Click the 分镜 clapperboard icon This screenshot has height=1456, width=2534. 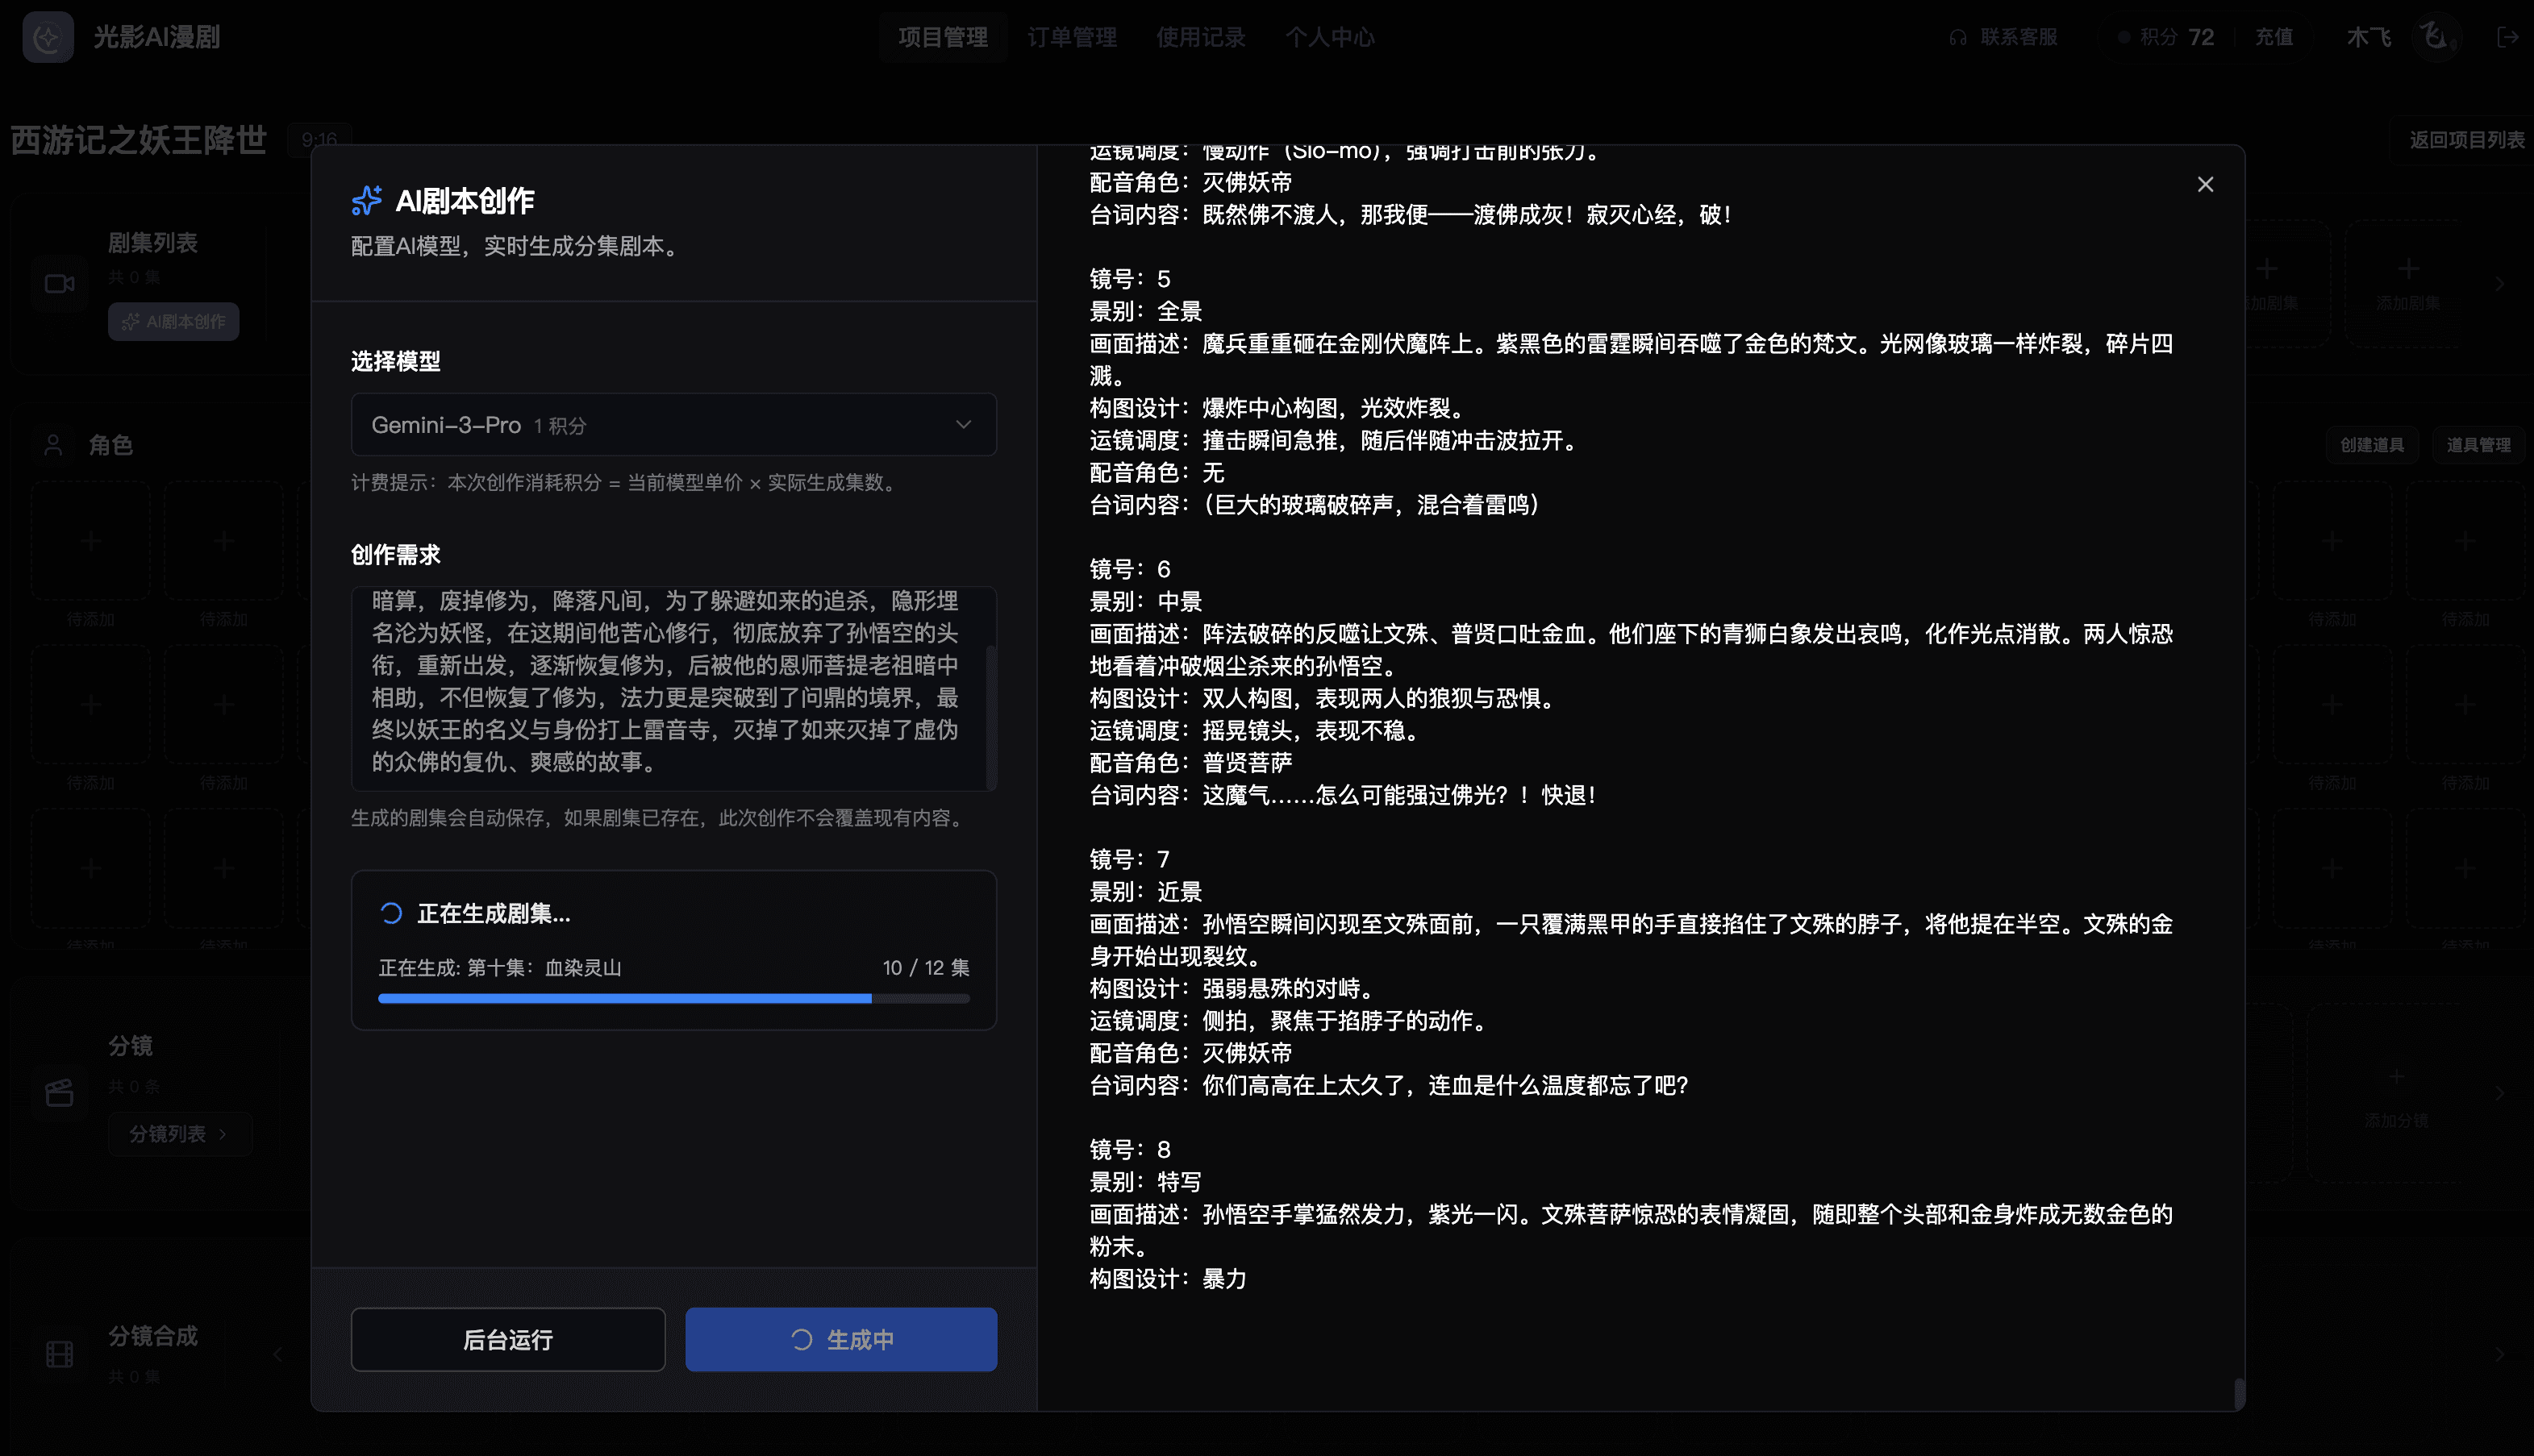[x=60, y=1092]
